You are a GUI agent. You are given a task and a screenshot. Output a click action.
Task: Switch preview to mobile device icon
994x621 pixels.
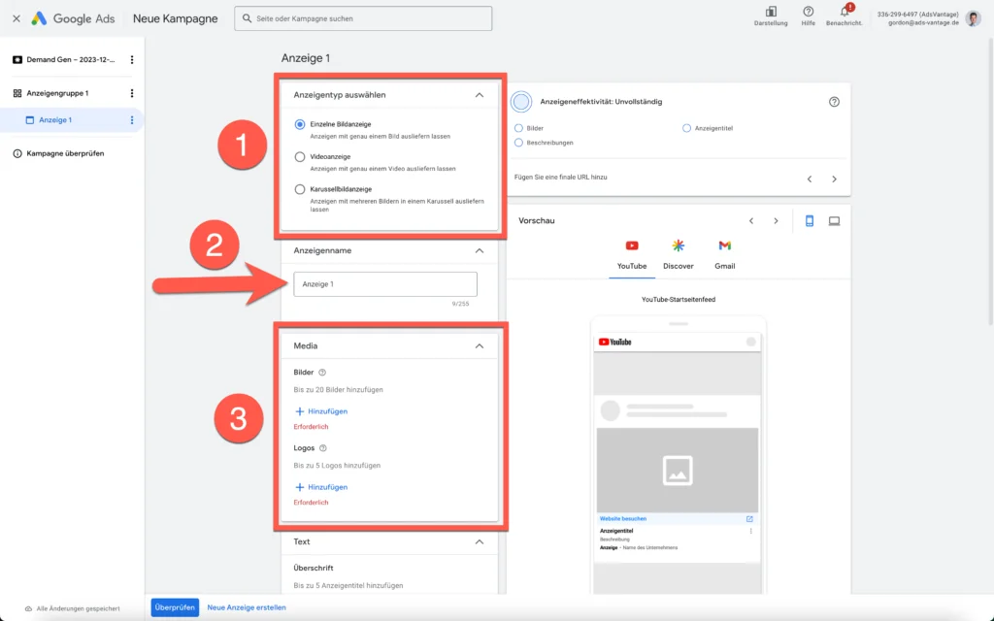(x=810, y=220)
